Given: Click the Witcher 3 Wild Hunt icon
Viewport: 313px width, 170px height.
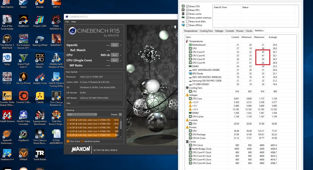Looking at the screenshot, I should point(7,42).
